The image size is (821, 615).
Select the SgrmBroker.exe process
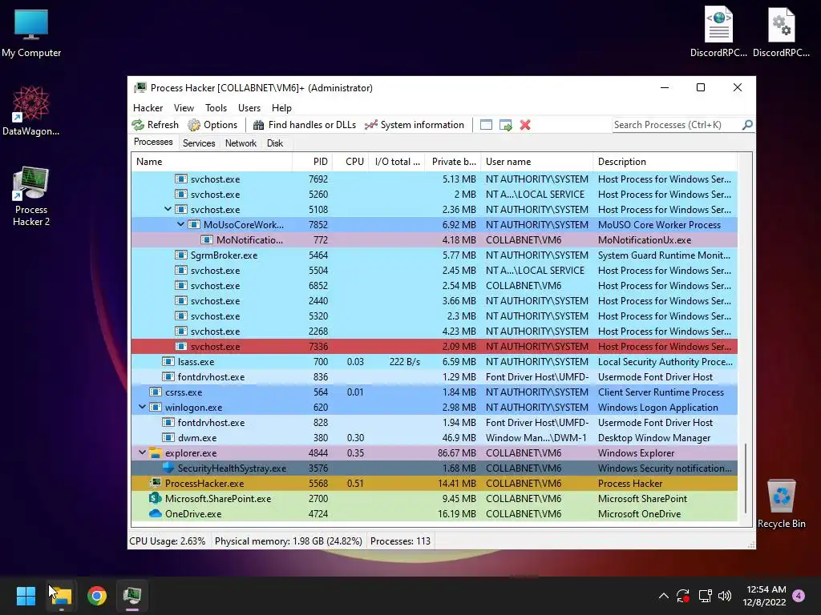tap(434, 255)
